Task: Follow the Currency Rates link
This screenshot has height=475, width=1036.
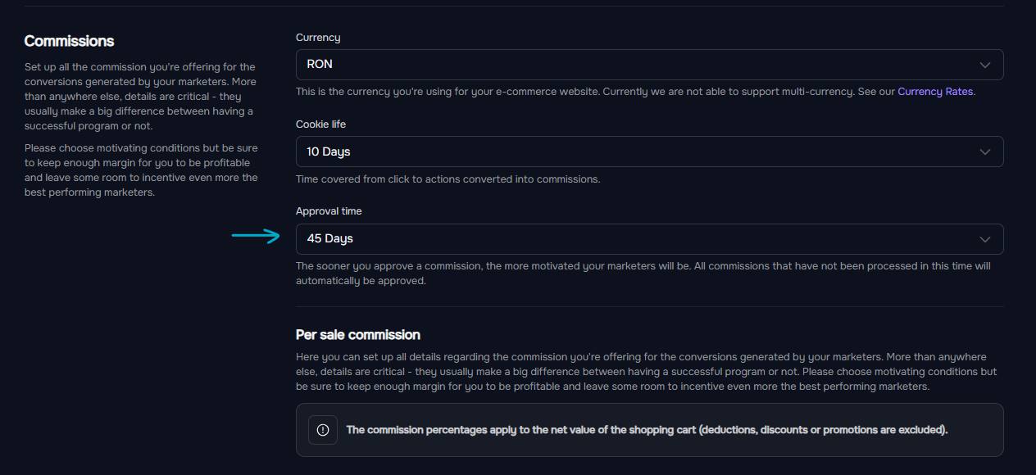Action: tap(935, 92)
